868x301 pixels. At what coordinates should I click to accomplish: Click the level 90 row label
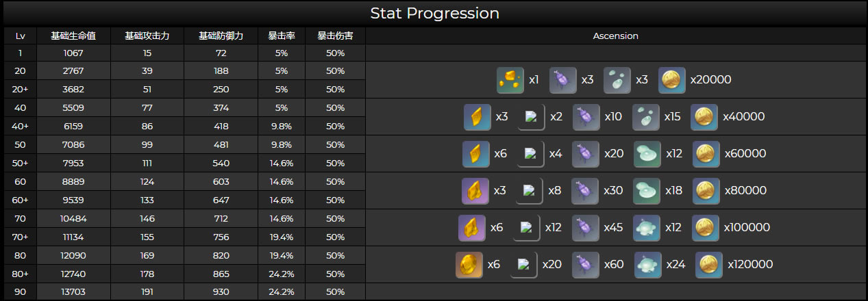(x=21, y=292)
